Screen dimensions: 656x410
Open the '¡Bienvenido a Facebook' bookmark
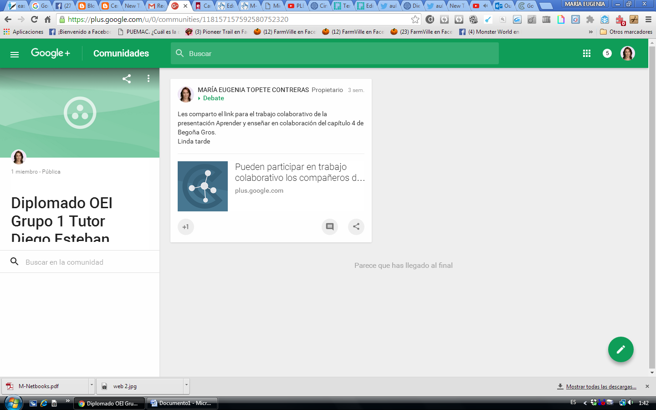(80, 32)
